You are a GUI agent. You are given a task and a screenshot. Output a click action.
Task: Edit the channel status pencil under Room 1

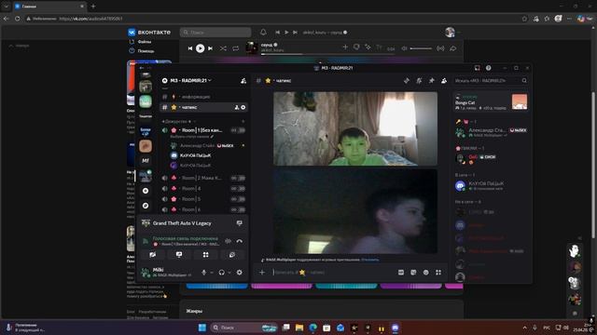(x=212, y=137)
